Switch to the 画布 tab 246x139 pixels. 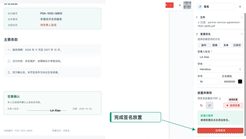tap(203, 45)
